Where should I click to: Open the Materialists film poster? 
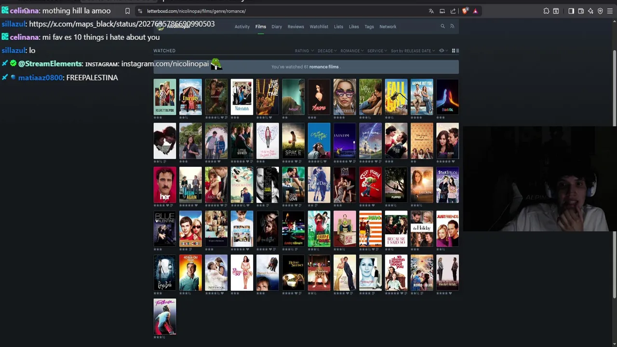[x=242, y=97]
